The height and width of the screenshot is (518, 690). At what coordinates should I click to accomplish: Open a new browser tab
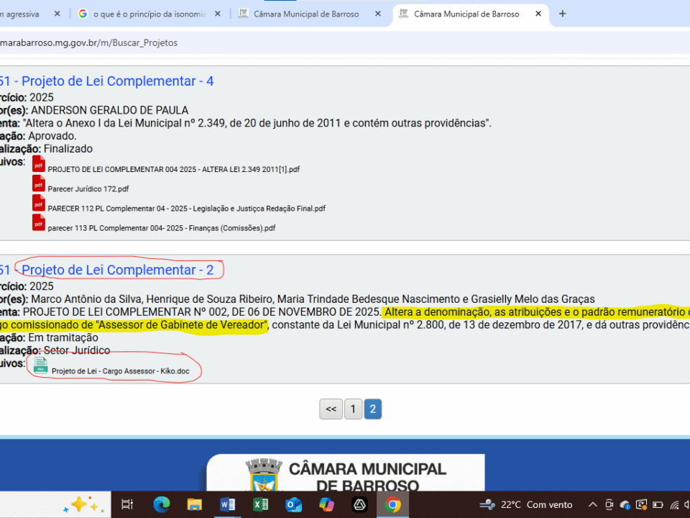pyautogui.click(x=563, y=14)
